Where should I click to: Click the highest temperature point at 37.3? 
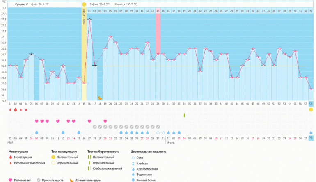click(x=89, y=19)
